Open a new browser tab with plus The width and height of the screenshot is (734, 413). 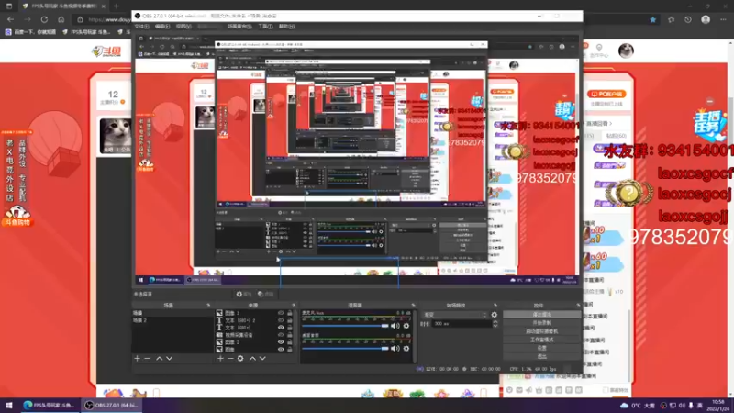[117, 6]
